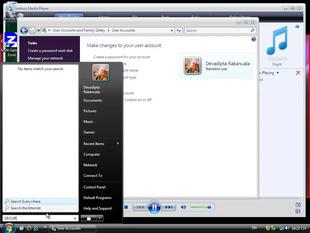Click Create a password for your account
The width and height of the screenshot is (310, 233).
click(122, 57)
